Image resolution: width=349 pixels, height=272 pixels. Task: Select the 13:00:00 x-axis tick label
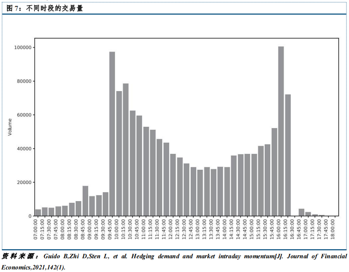tap(200, 231)
